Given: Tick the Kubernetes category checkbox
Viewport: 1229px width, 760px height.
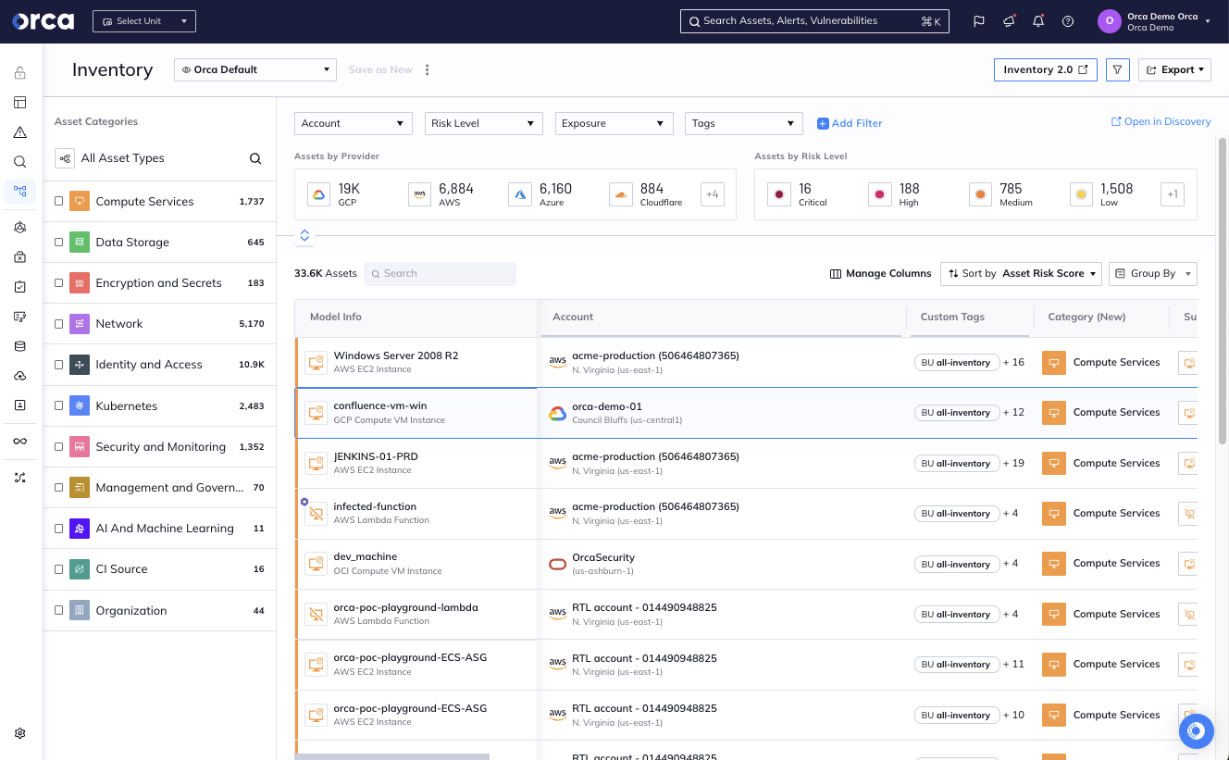Looking at the screenshot, I should 59,405.
